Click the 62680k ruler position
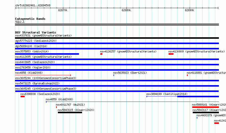The width and height of the screenshot is (226, 133). (x=126, y=10)
